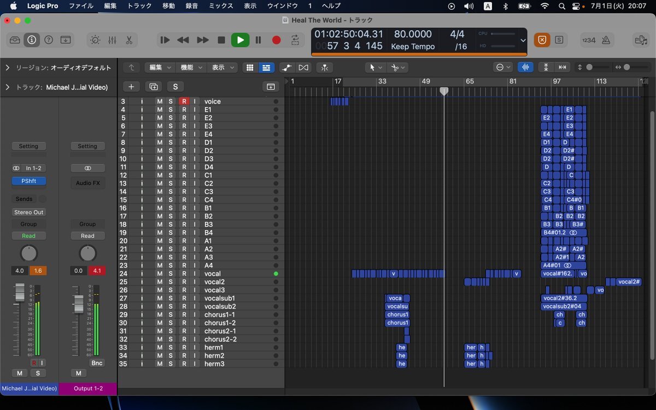Click the global Solo S button in track header
This screenshot has height=410, width=656.
[175, 86]
